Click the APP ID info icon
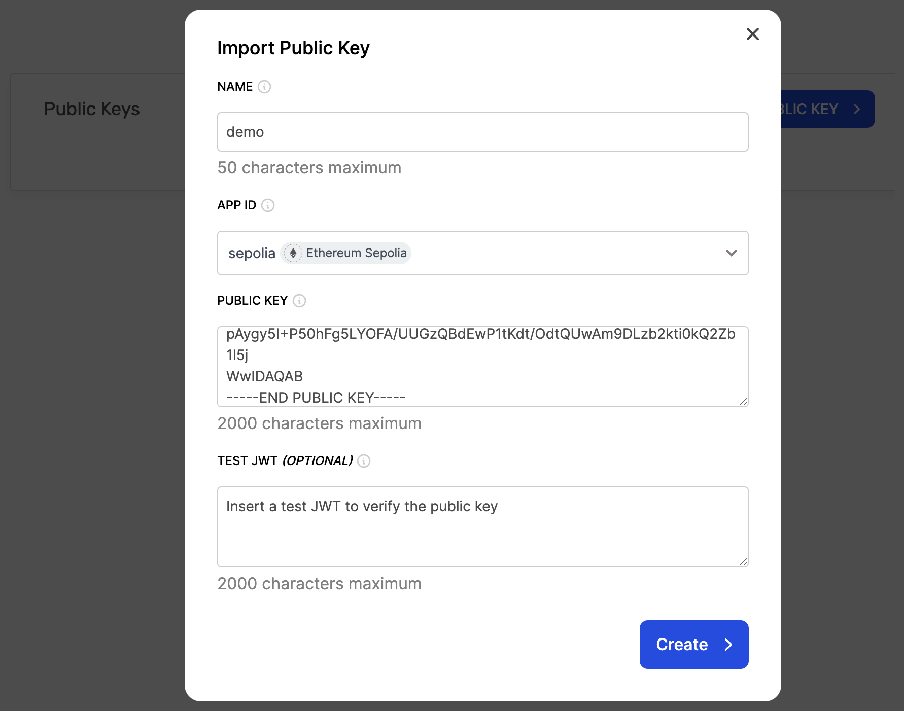 tap(268, 205)
